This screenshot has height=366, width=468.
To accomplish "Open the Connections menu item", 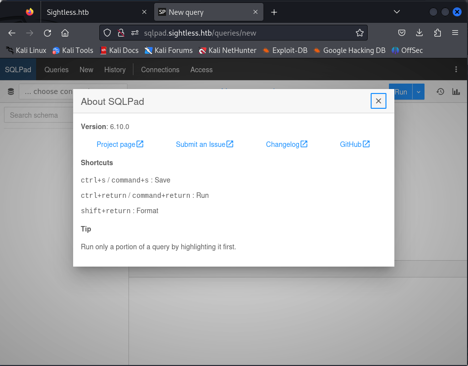I will tap(160, 70).
